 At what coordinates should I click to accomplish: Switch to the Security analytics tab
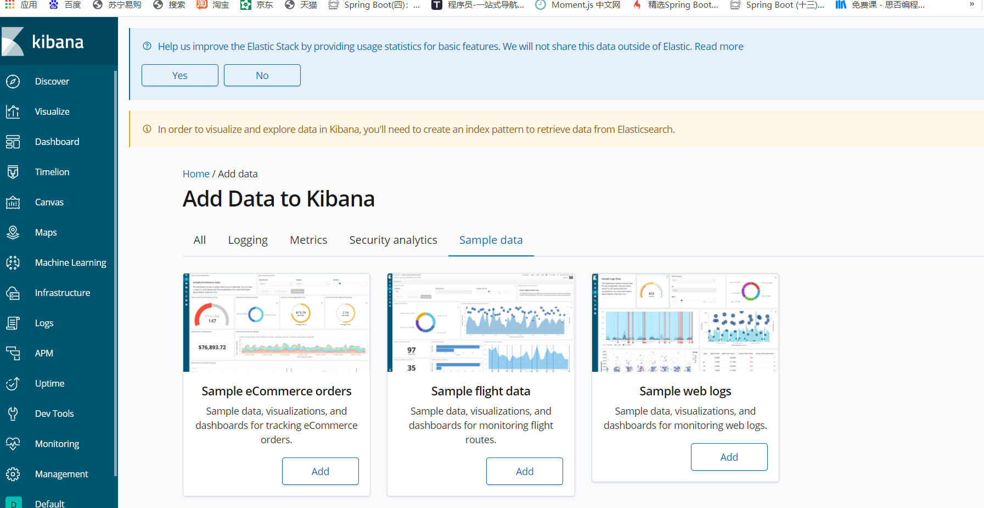393,240
